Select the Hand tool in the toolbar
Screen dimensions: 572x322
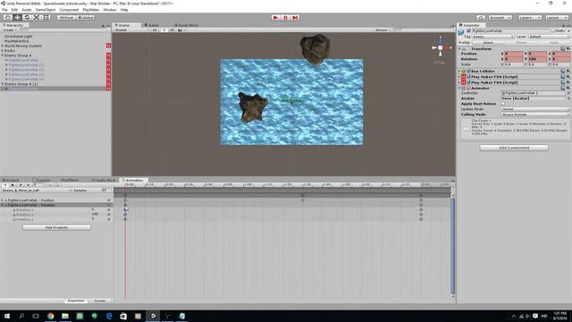click(x=7, y=17)
